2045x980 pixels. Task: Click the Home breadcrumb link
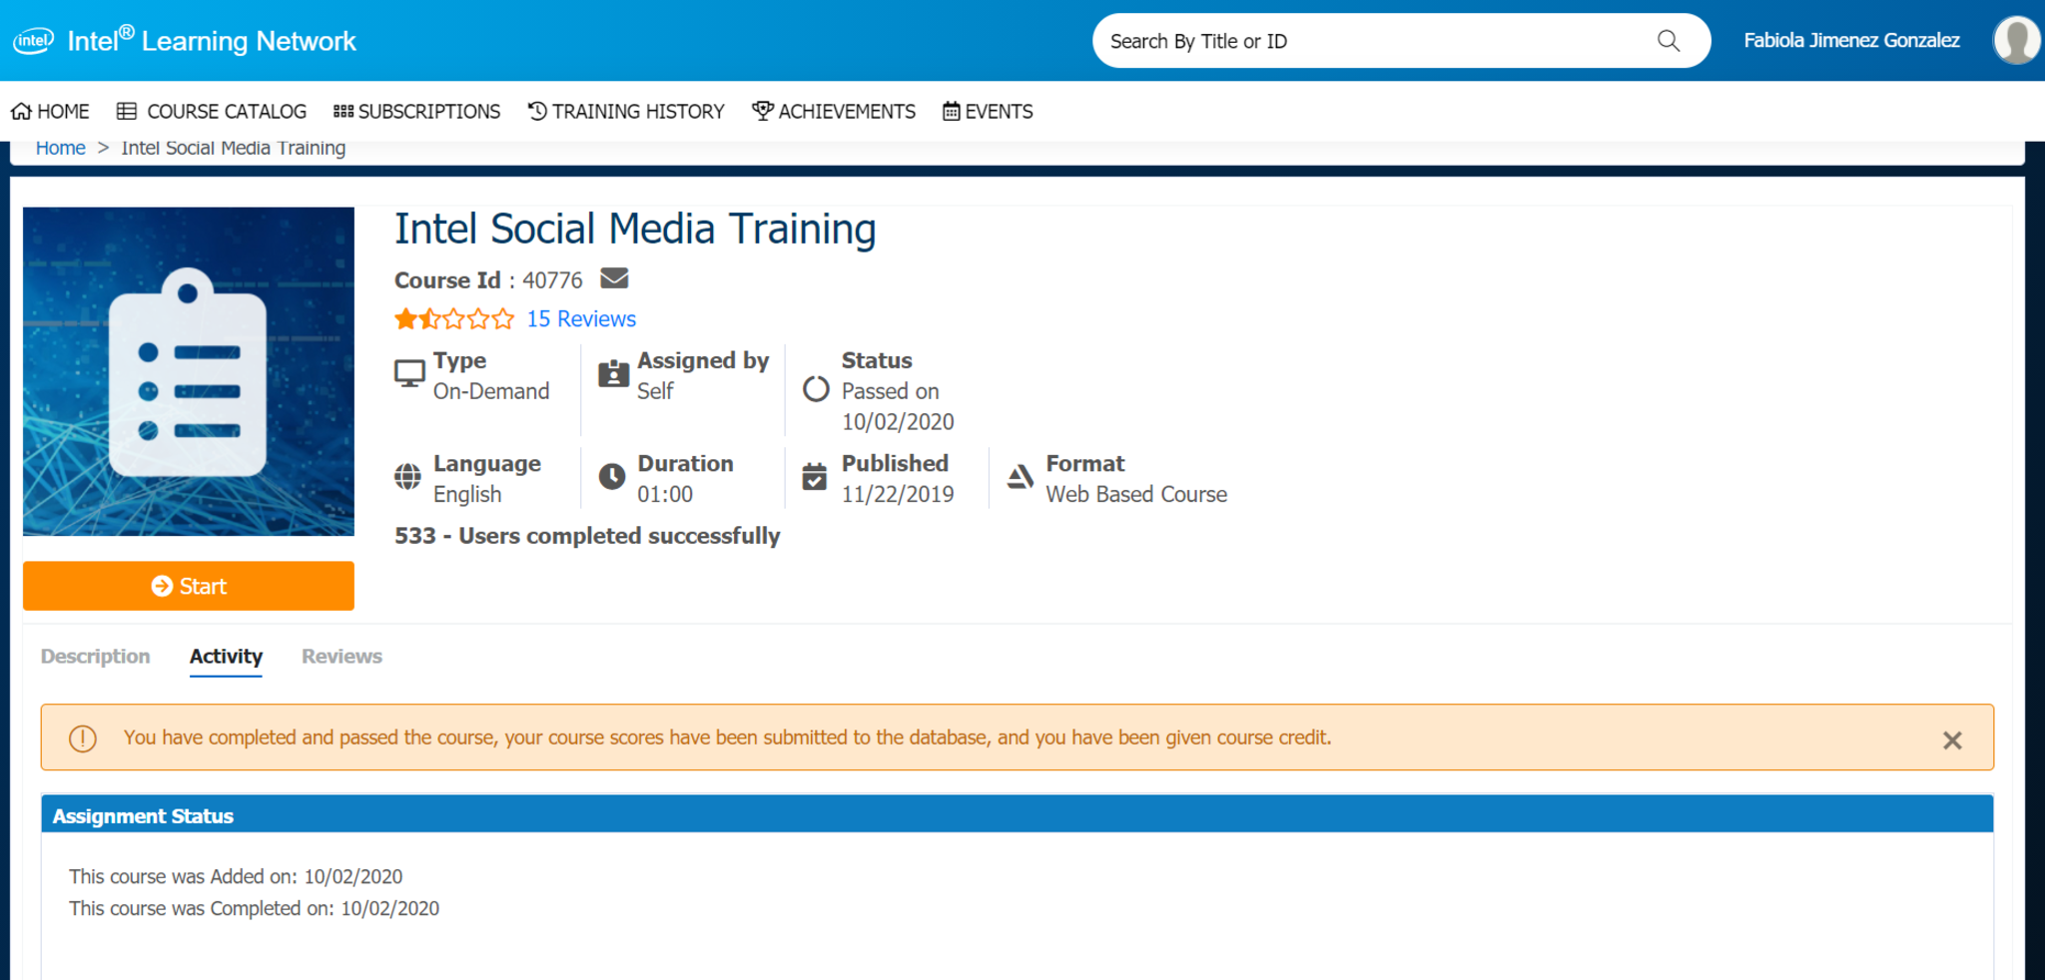[60, 149]
